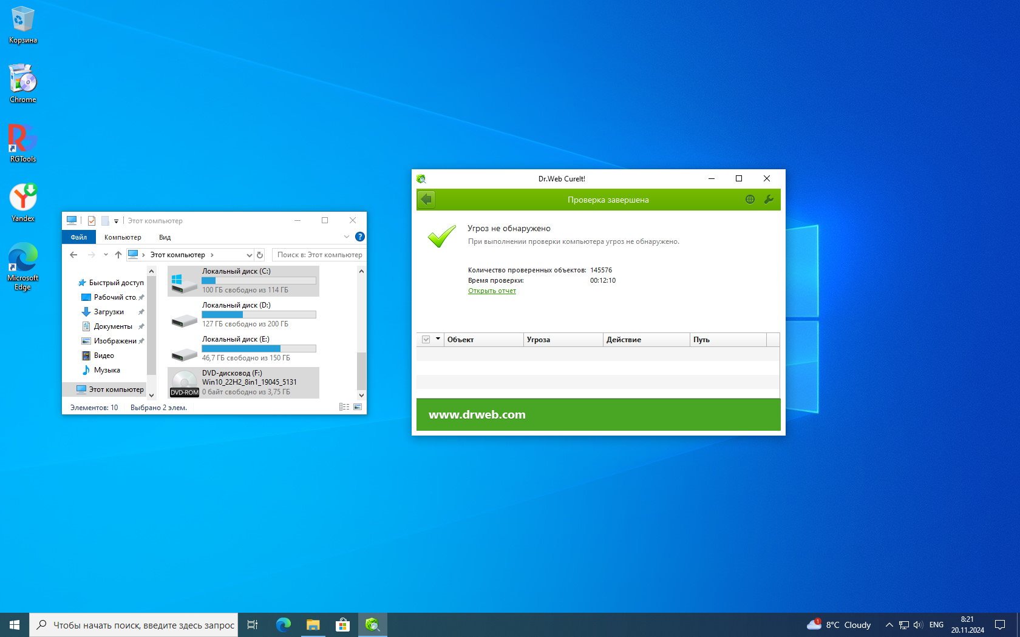Image resolution: width=1020 pixels, height=637 pixels.
Task: Open Microsoft Store from the taskbar
Action: click(342, 625)
